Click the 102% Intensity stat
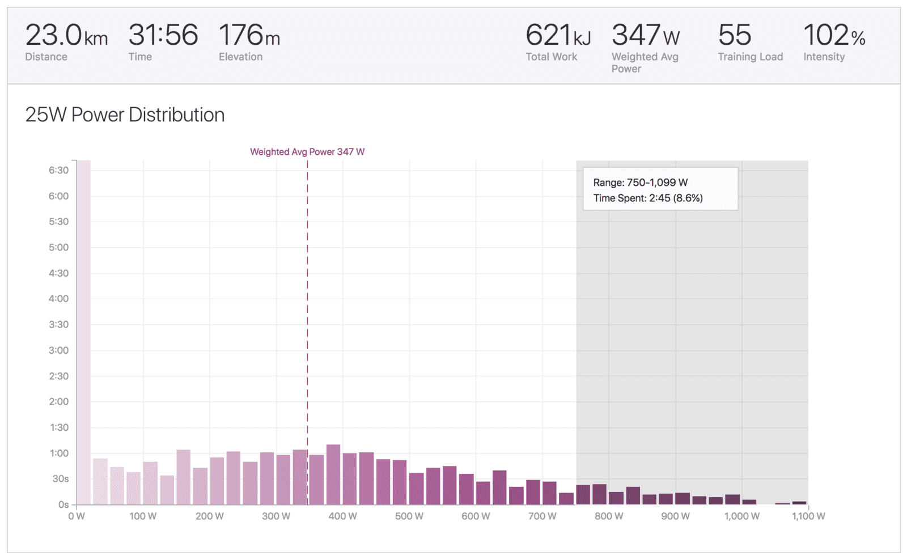 pyautogui.click(x=834, y=42)
